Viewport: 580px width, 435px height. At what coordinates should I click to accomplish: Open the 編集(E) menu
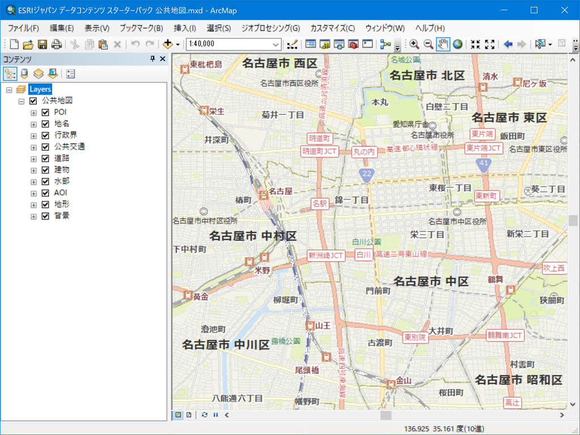(x=62, y=28)
